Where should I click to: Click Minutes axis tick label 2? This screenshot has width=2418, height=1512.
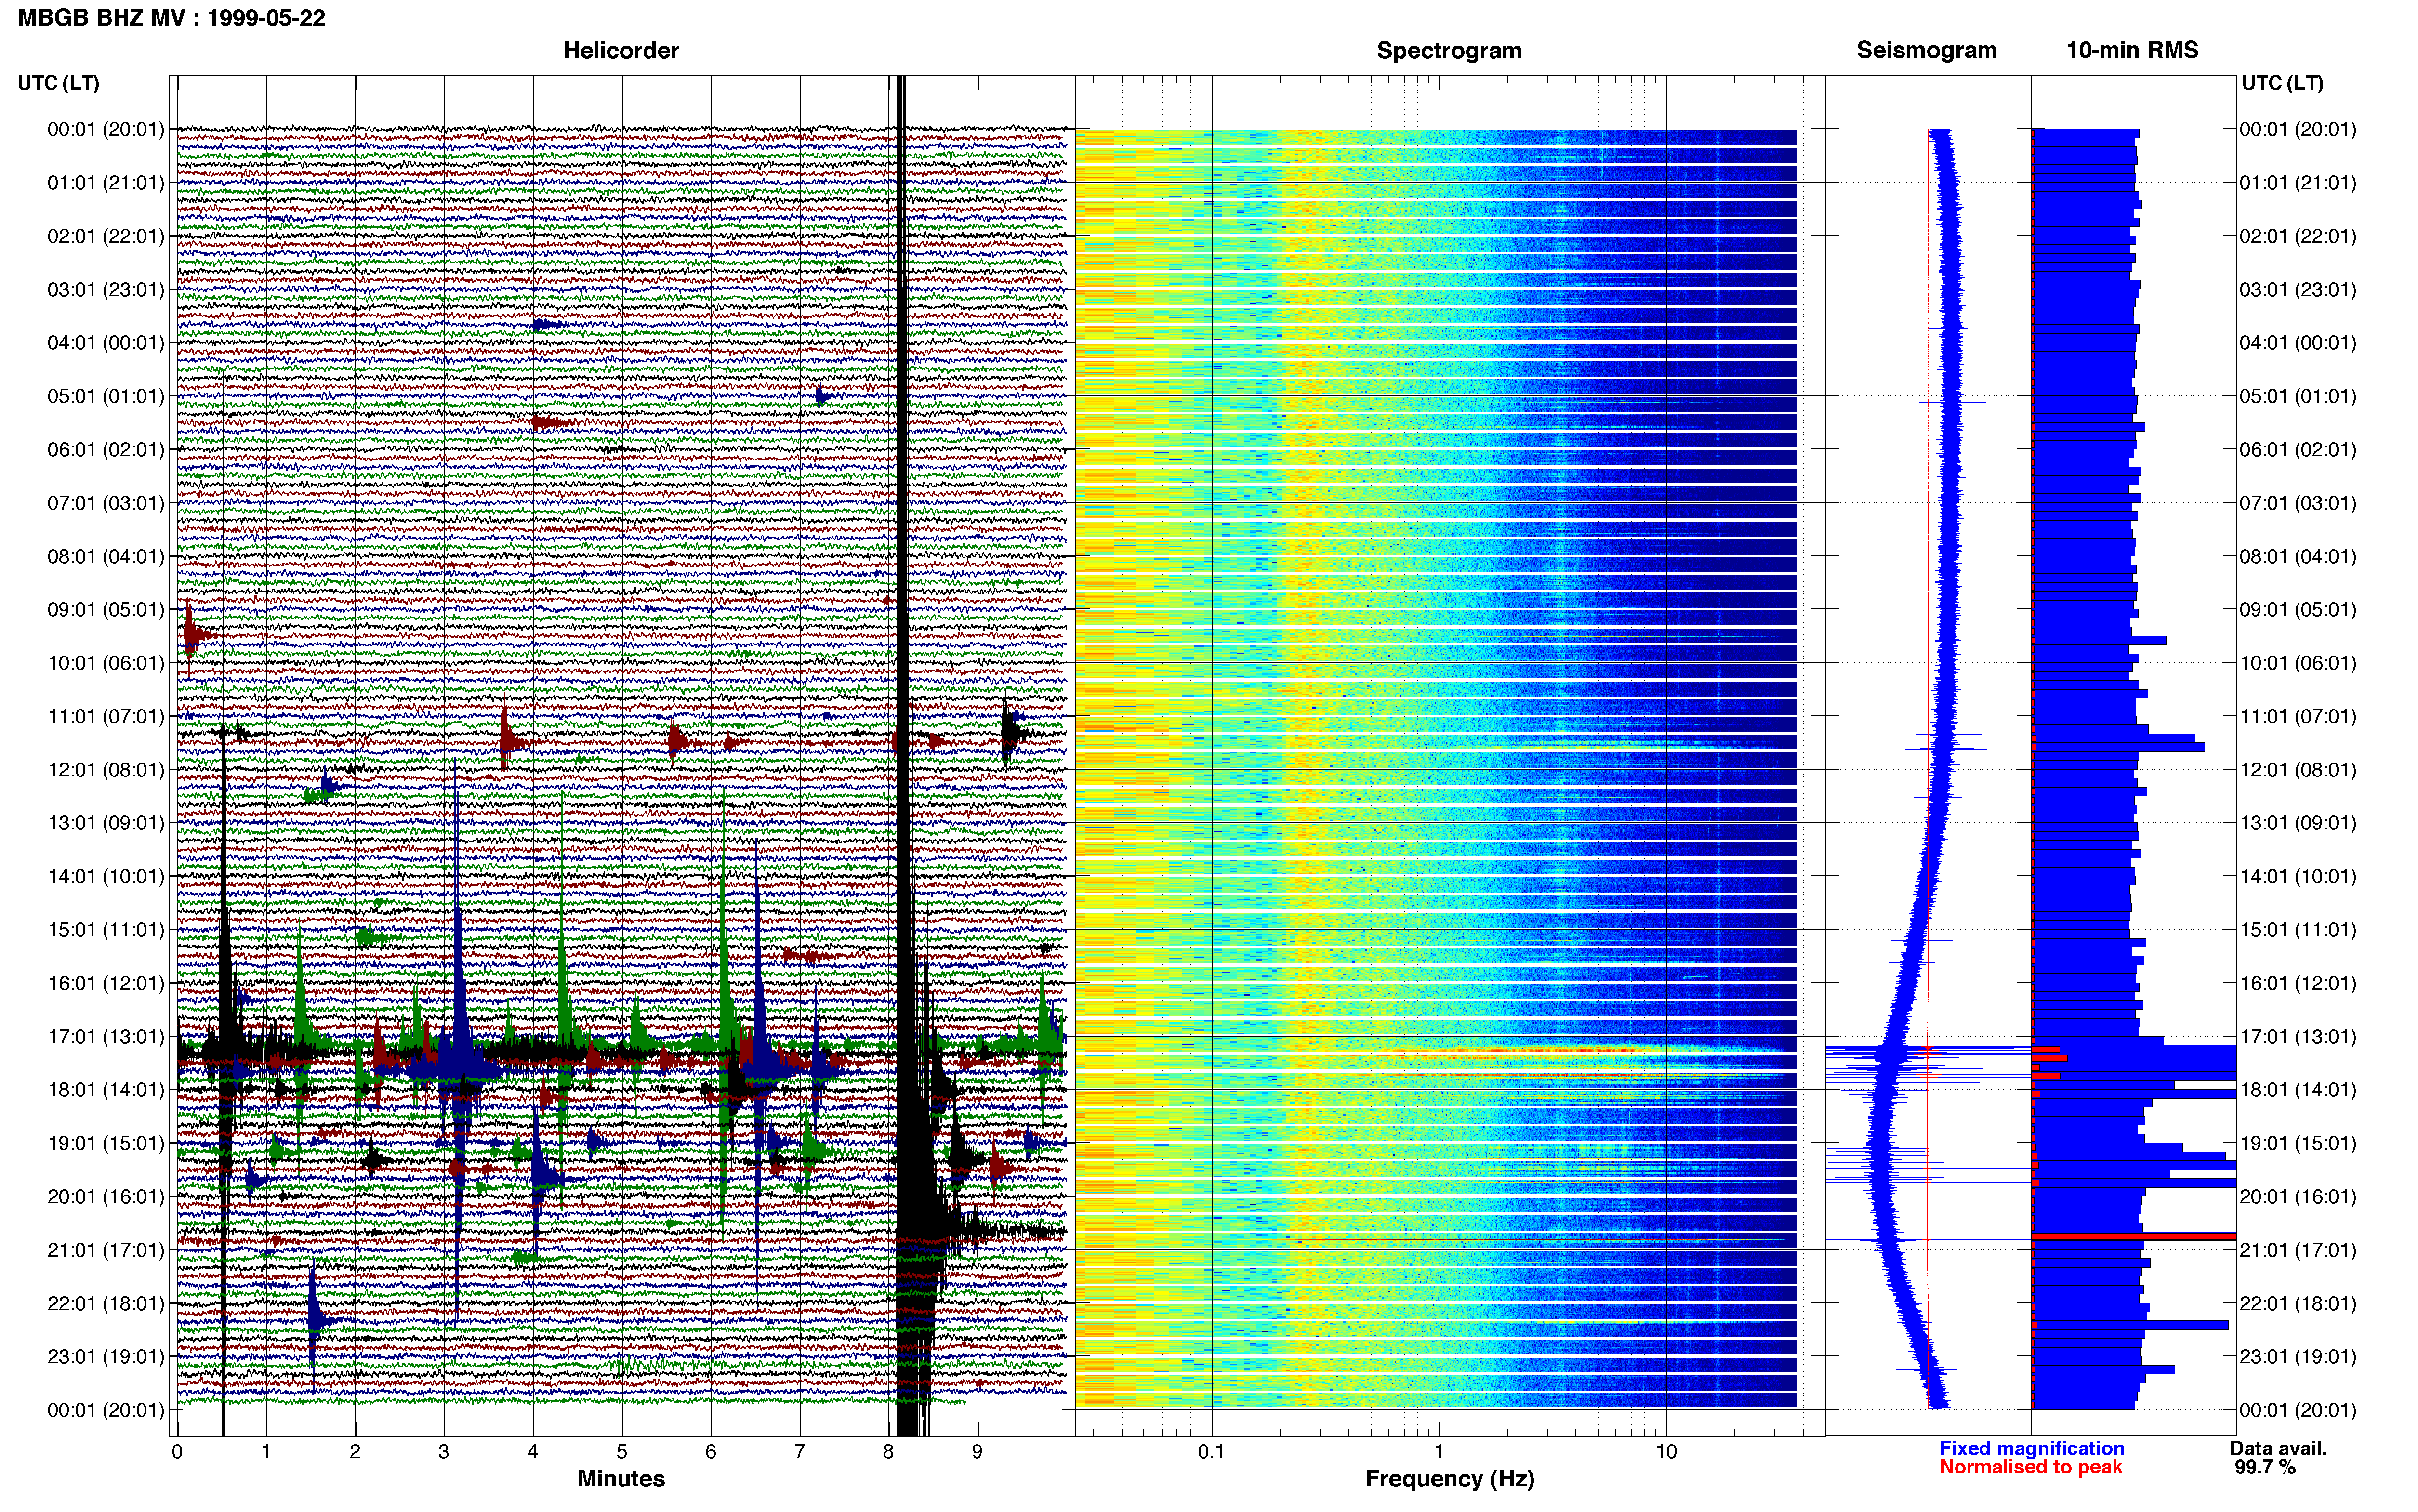pyautogui.click(x=355, y=1452)
